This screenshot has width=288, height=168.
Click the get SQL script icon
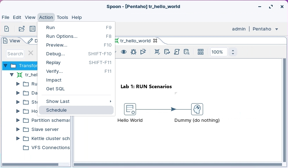click(x=177, y=52)
